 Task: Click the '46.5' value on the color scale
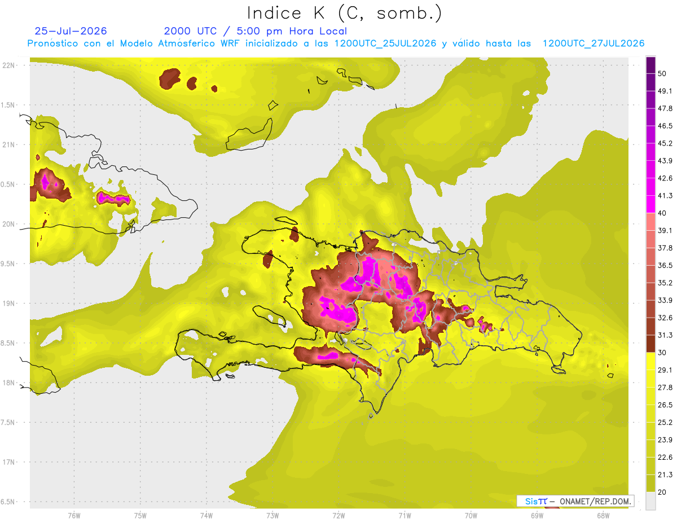(665, 126)
